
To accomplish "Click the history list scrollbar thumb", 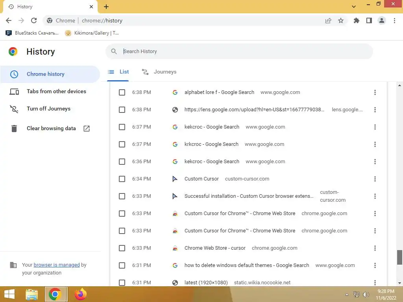I will [399, 257].
